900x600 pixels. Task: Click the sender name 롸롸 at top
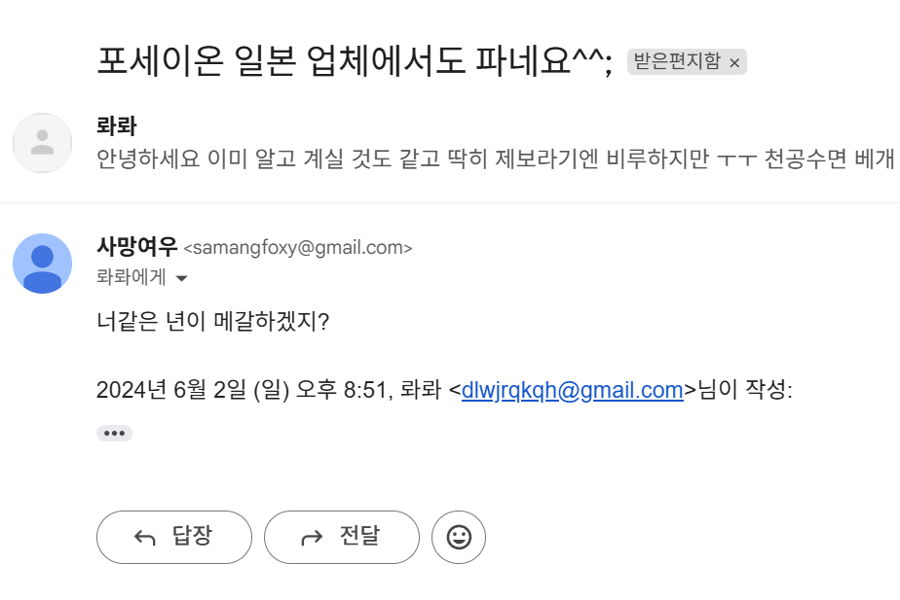(117, 126)
